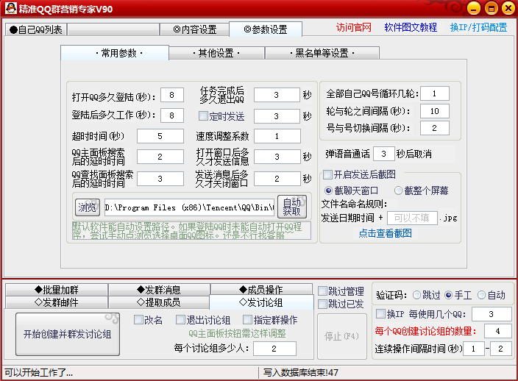Click the 可以不填 filename field
The width and height of the screenshot is (518, 381).
pyautogui.click(x=412, y=218)
